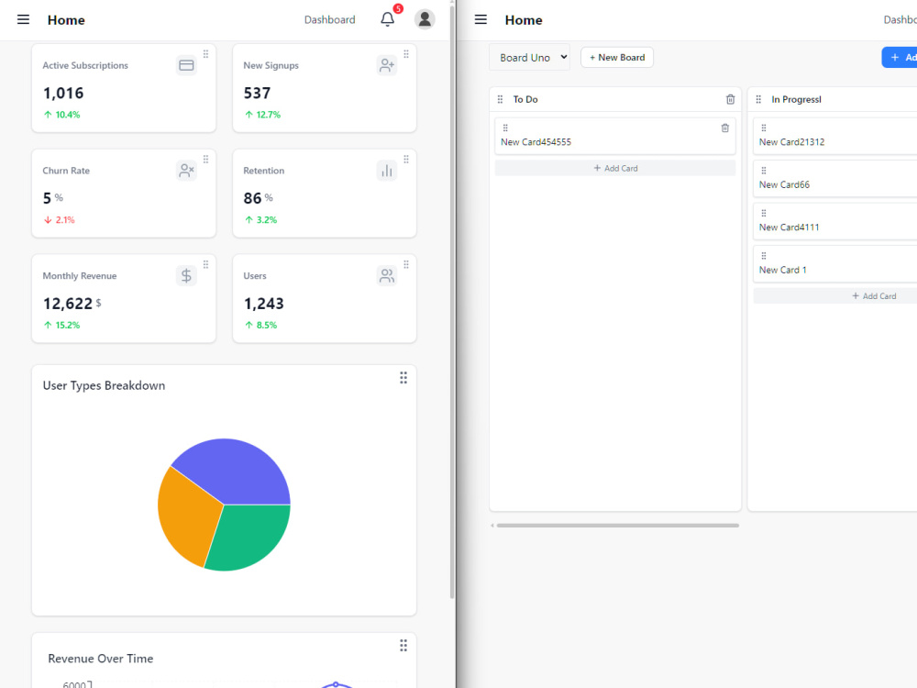Click user-x icon on Churn Rate
The width and height of the screenshot is (917, 688).
186,171
